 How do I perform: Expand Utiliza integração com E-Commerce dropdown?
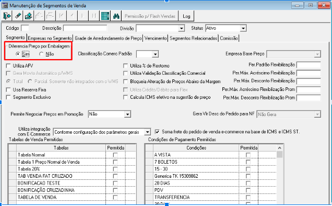[147, 132]
